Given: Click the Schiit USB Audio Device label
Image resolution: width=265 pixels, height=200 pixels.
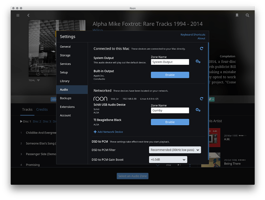Looking at the screenshot, I should tap(110, 105).
